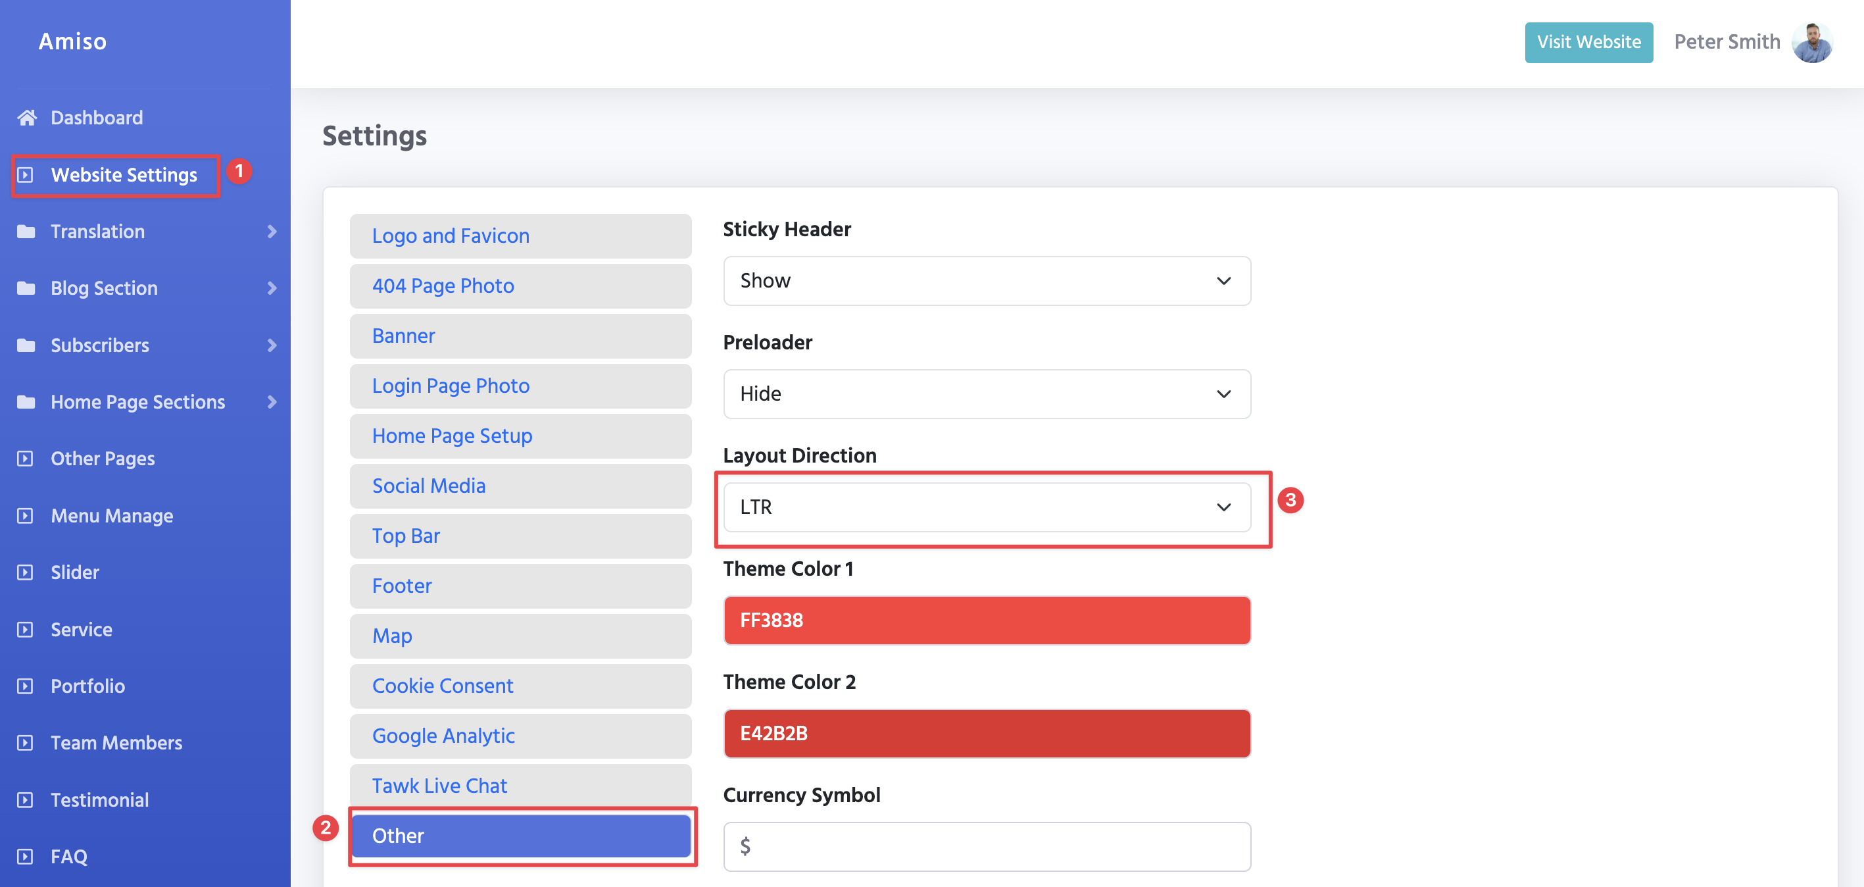This screenshot has height=887, width=1864.
Task: Switch to the Social Media tab
Action: coord(520,486)
